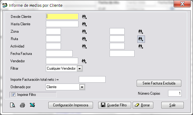The image size is (193, 115).
Task: Clear fields with the Borrar button
Action: 143,105
